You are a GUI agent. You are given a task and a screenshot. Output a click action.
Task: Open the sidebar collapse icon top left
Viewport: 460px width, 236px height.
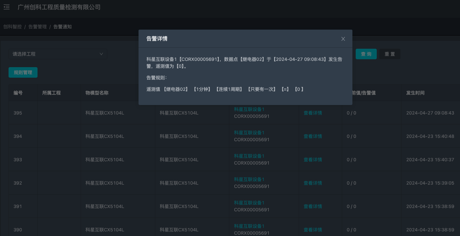(x=7, y=7)
